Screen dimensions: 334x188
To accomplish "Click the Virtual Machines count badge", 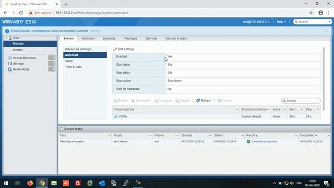I will pos(52,58).
